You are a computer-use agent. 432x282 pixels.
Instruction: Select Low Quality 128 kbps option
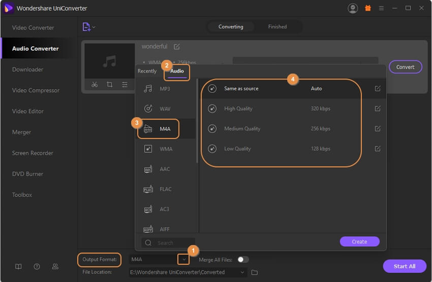[x=293, y=149]
